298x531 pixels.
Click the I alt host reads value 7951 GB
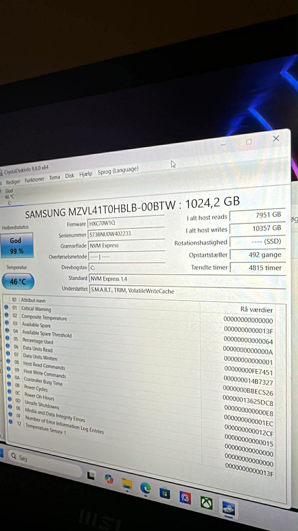257,215
